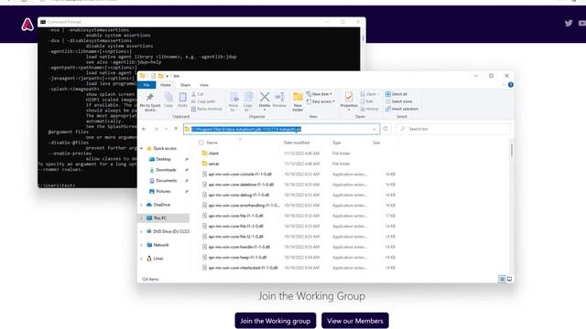Click the Rename icon
This screenshot has width=586, height=329.
(x=279, y=97)
